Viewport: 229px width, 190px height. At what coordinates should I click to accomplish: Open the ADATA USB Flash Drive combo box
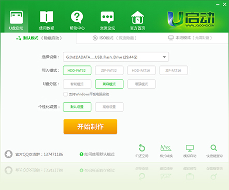coord(116,57)
